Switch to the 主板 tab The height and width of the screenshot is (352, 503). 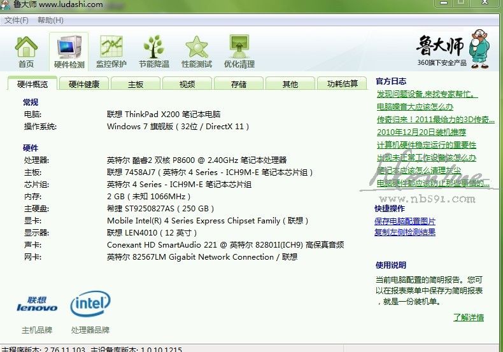point(136,83)
